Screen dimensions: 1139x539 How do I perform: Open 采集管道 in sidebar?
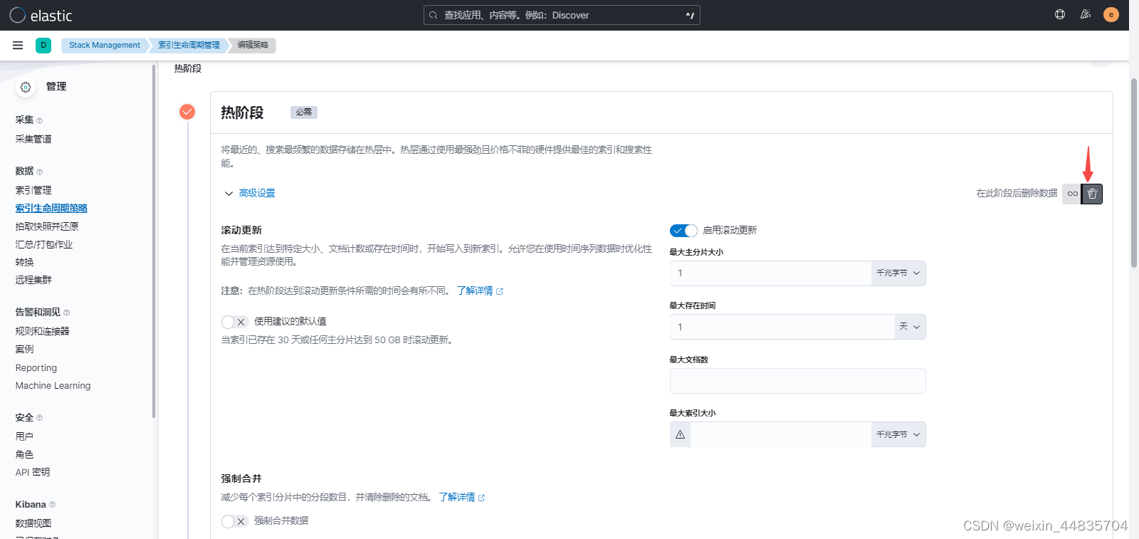click(x=33, y=139)
